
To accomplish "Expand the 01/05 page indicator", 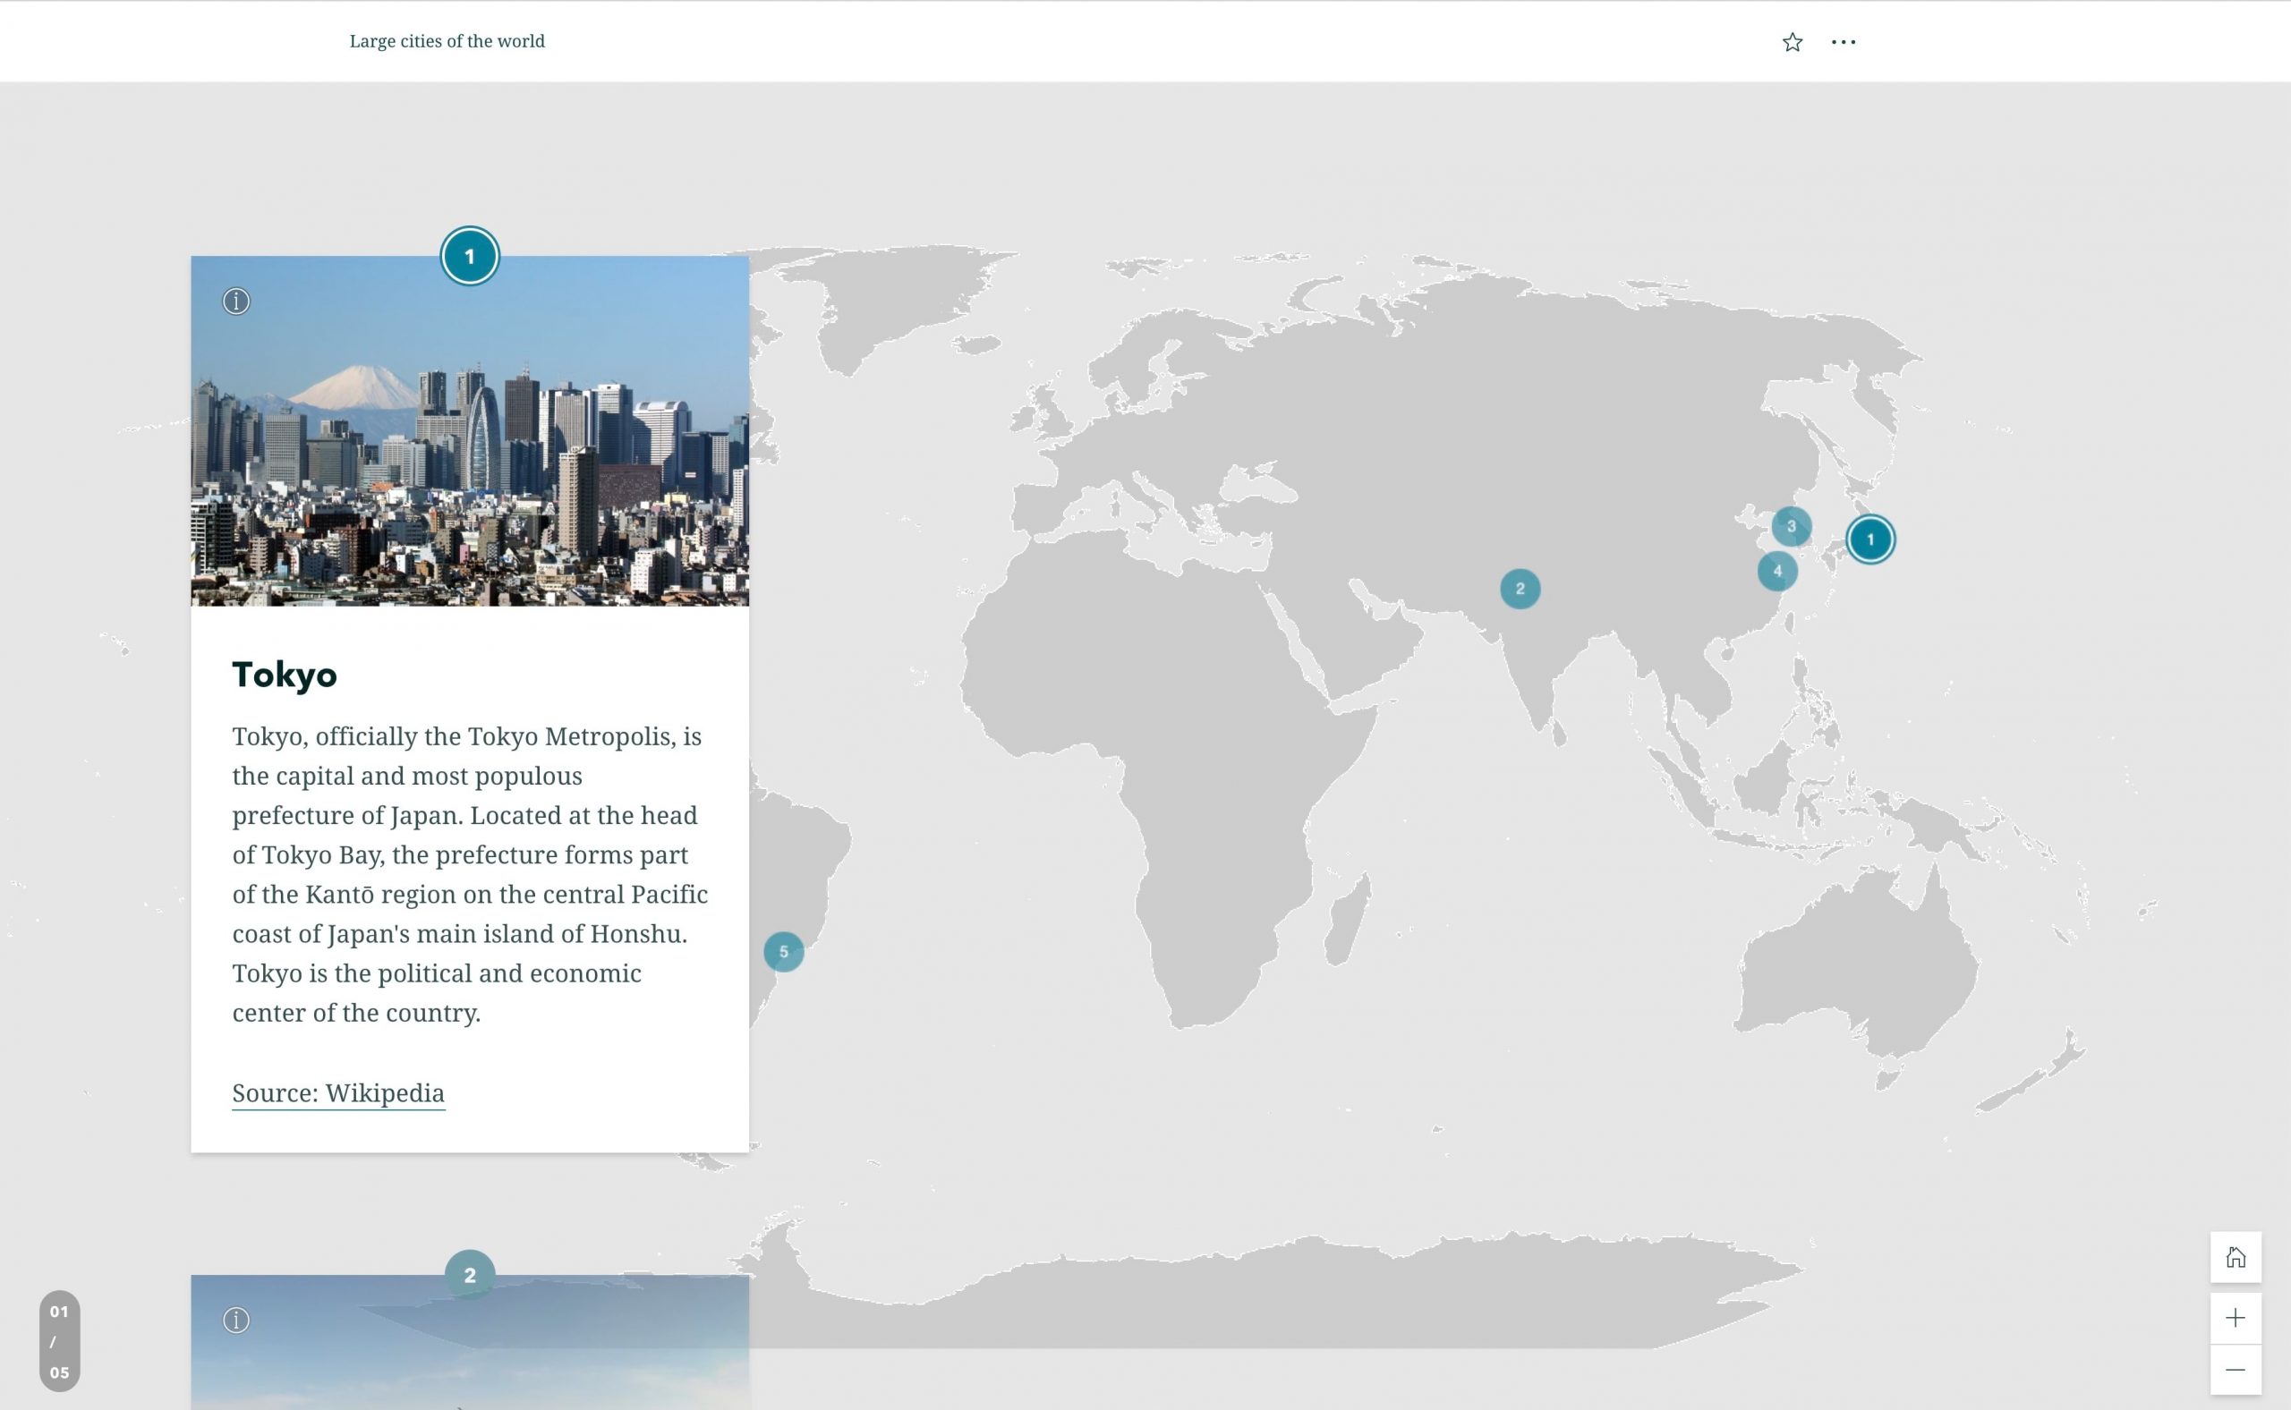I will click(x=60, y=1343).
